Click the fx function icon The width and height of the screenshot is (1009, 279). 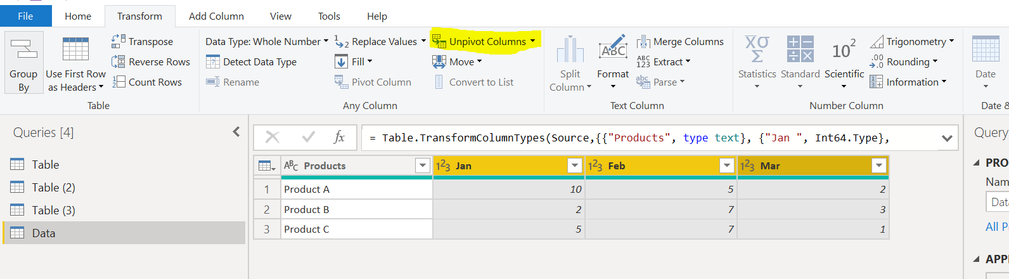(x=339, y=137)
